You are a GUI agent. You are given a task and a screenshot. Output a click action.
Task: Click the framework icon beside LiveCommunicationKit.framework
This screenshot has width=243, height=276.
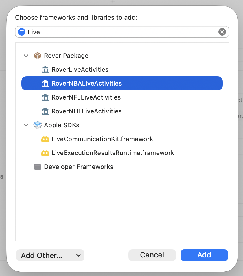[x=45, y=139]
